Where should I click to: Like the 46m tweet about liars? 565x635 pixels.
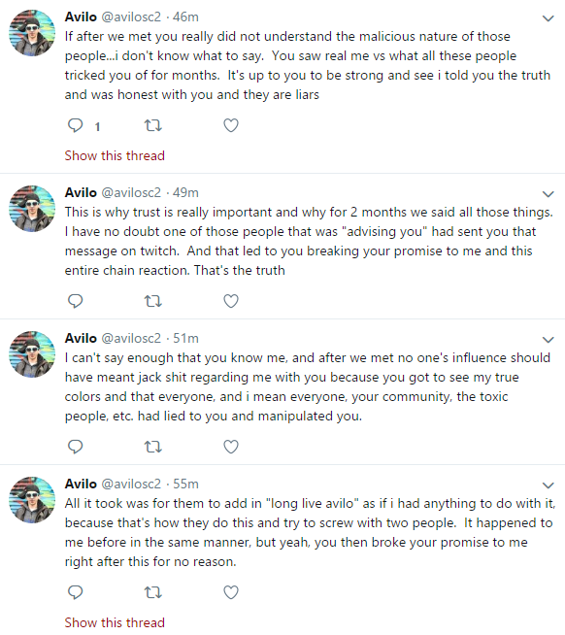tap(231, 126)
